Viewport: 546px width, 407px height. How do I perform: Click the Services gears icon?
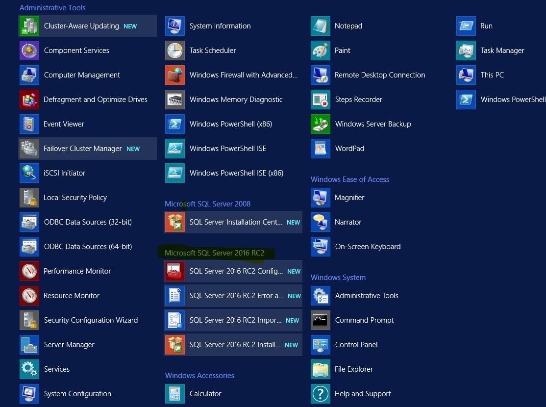tap(29, 369)
